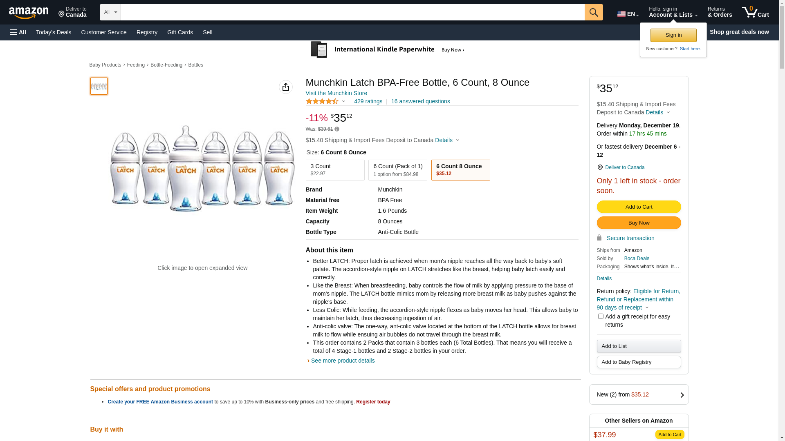785x441 pixels.
Task: Visit the Munchkin Store link
Action: [336, 93]
